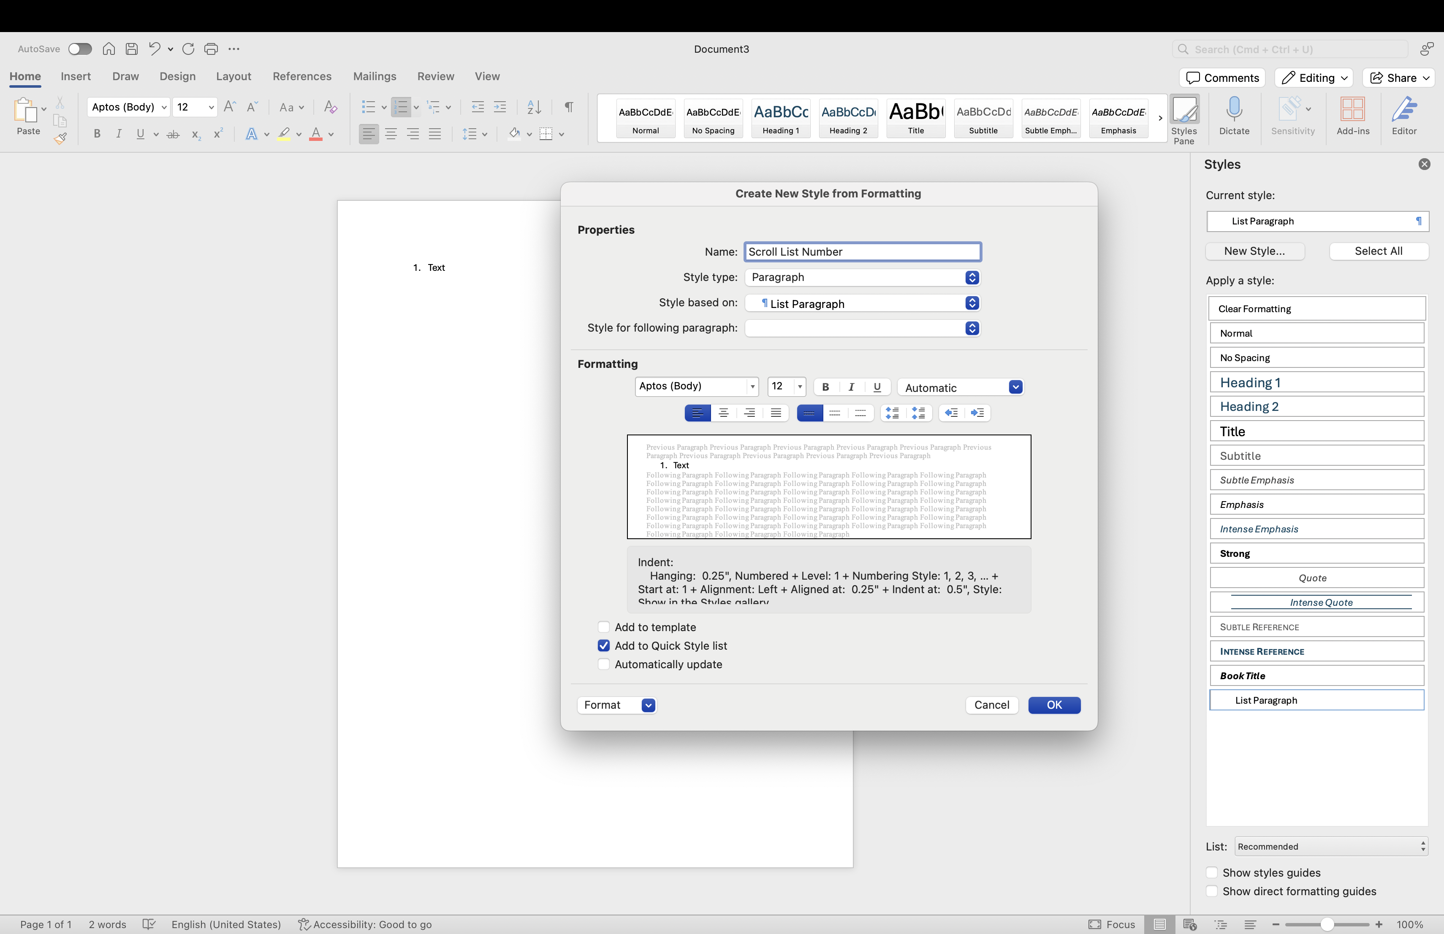Screen dimensions: 1444x934
Task: Switch to the Review tab
Action: click(435, 76)
